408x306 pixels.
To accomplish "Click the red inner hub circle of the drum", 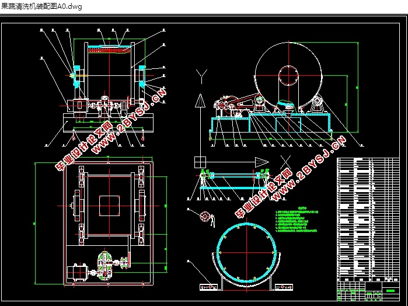I will coord(288,75).
